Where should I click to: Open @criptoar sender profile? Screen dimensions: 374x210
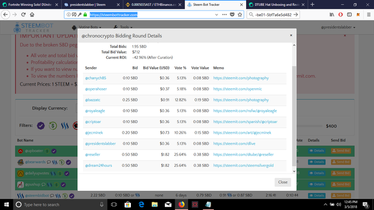(x=93, y=122)
